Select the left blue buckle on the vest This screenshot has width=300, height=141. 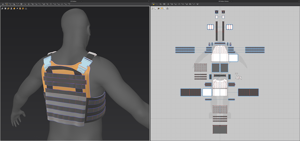[x=47, y=62]
